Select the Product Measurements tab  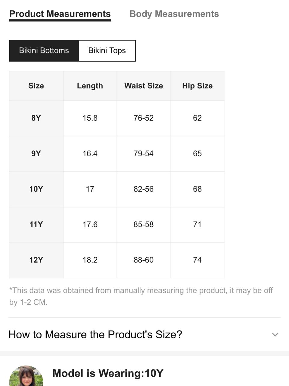point(60,14)
